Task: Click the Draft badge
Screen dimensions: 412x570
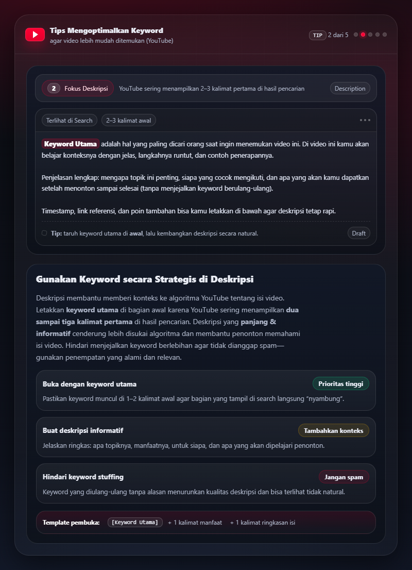Action: click(358, 233)
